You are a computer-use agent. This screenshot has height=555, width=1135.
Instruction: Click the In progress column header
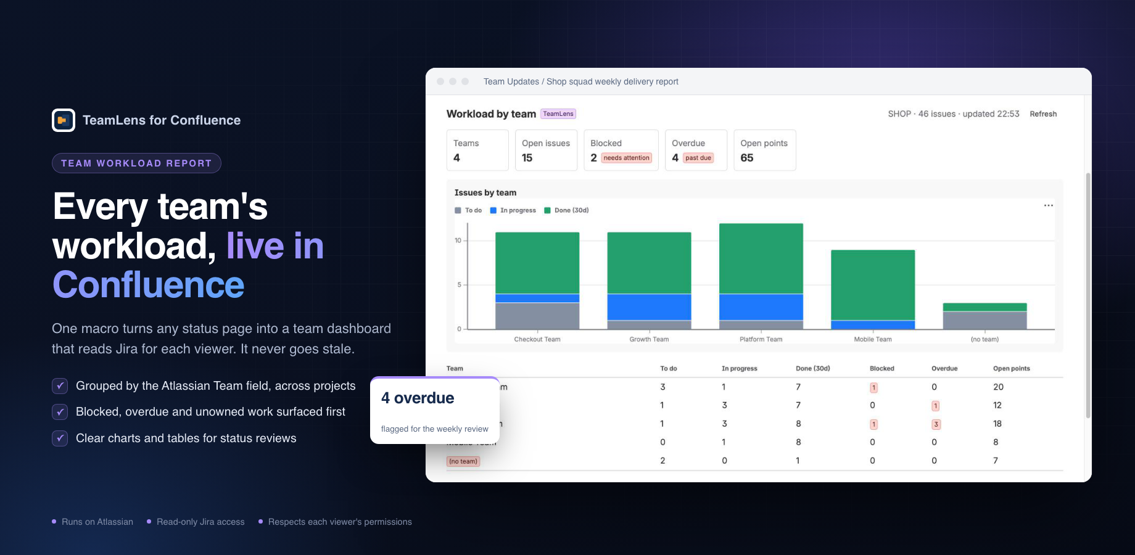coord(740,369)
